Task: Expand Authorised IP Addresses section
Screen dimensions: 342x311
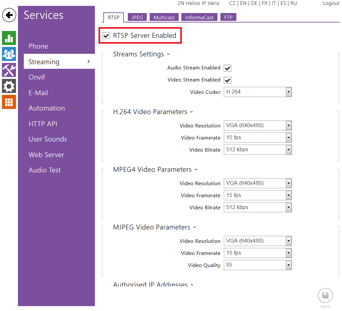Action: pyautogui.click(x=153, y=285)
